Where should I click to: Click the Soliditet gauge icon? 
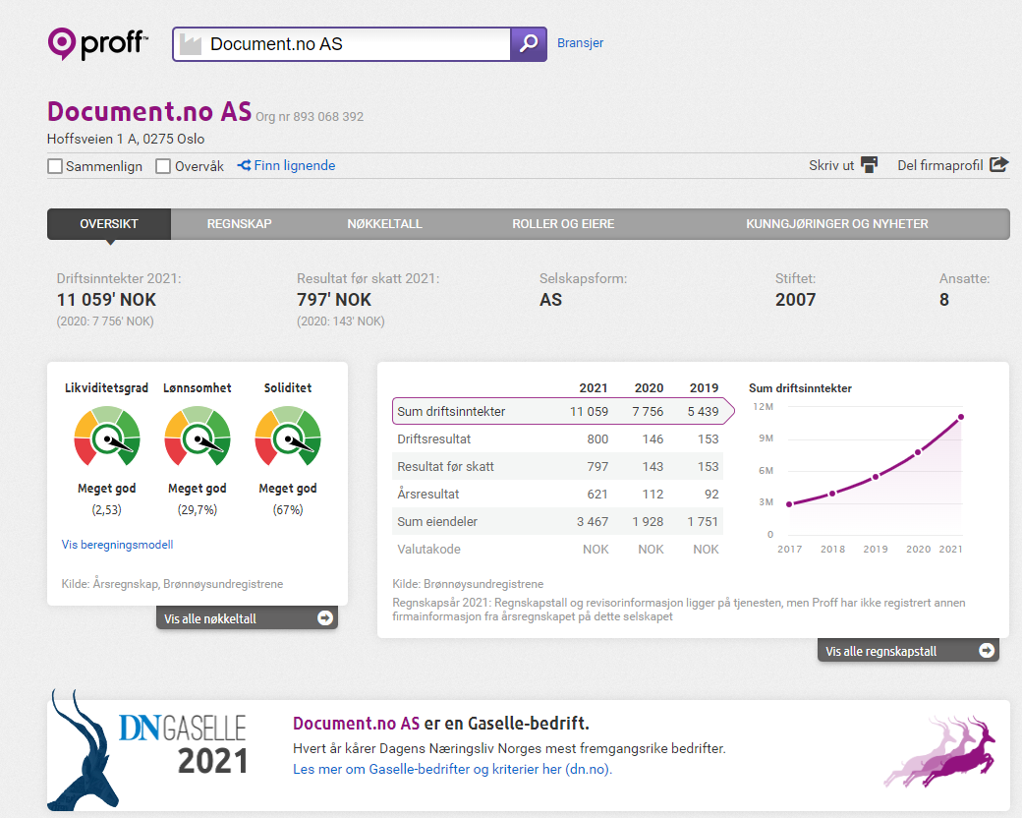tap(288, 438)
